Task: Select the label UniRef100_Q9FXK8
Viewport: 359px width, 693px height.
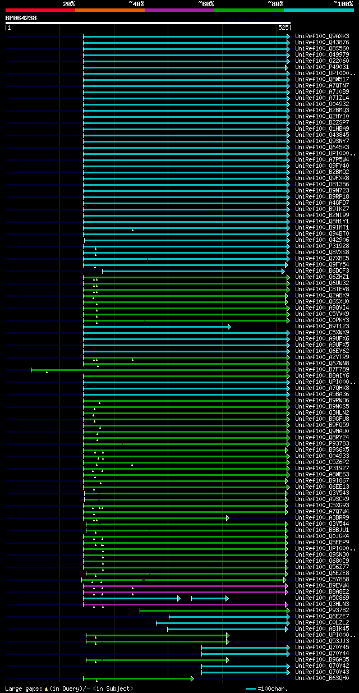Action: 322,178
